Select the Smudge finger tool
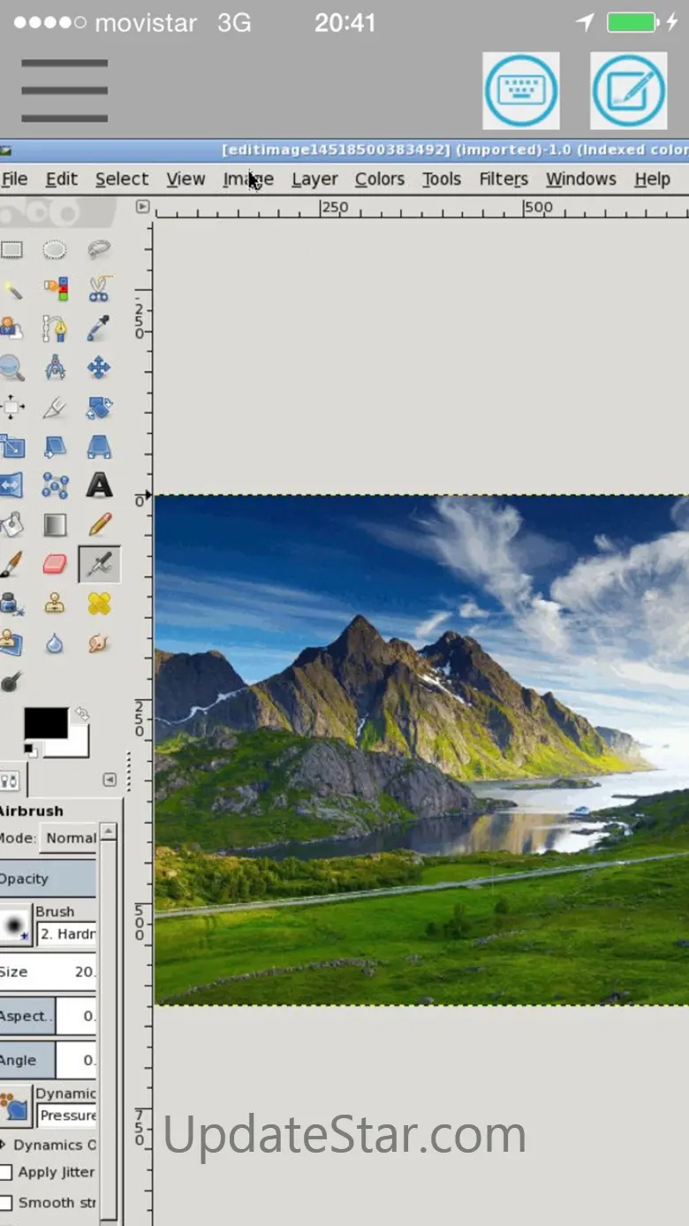 click(99, 643)
